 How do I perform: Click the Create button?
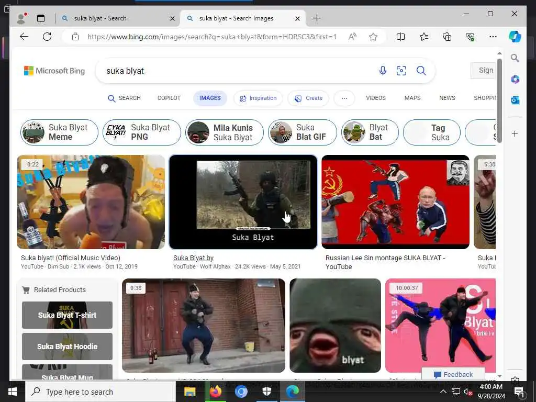[308, 98]
